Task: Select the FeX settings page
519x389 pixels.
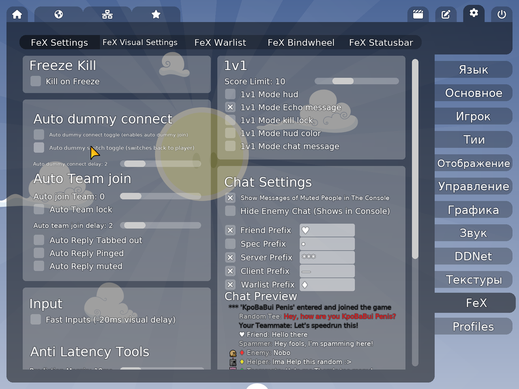Action: (x=475, y=303)
